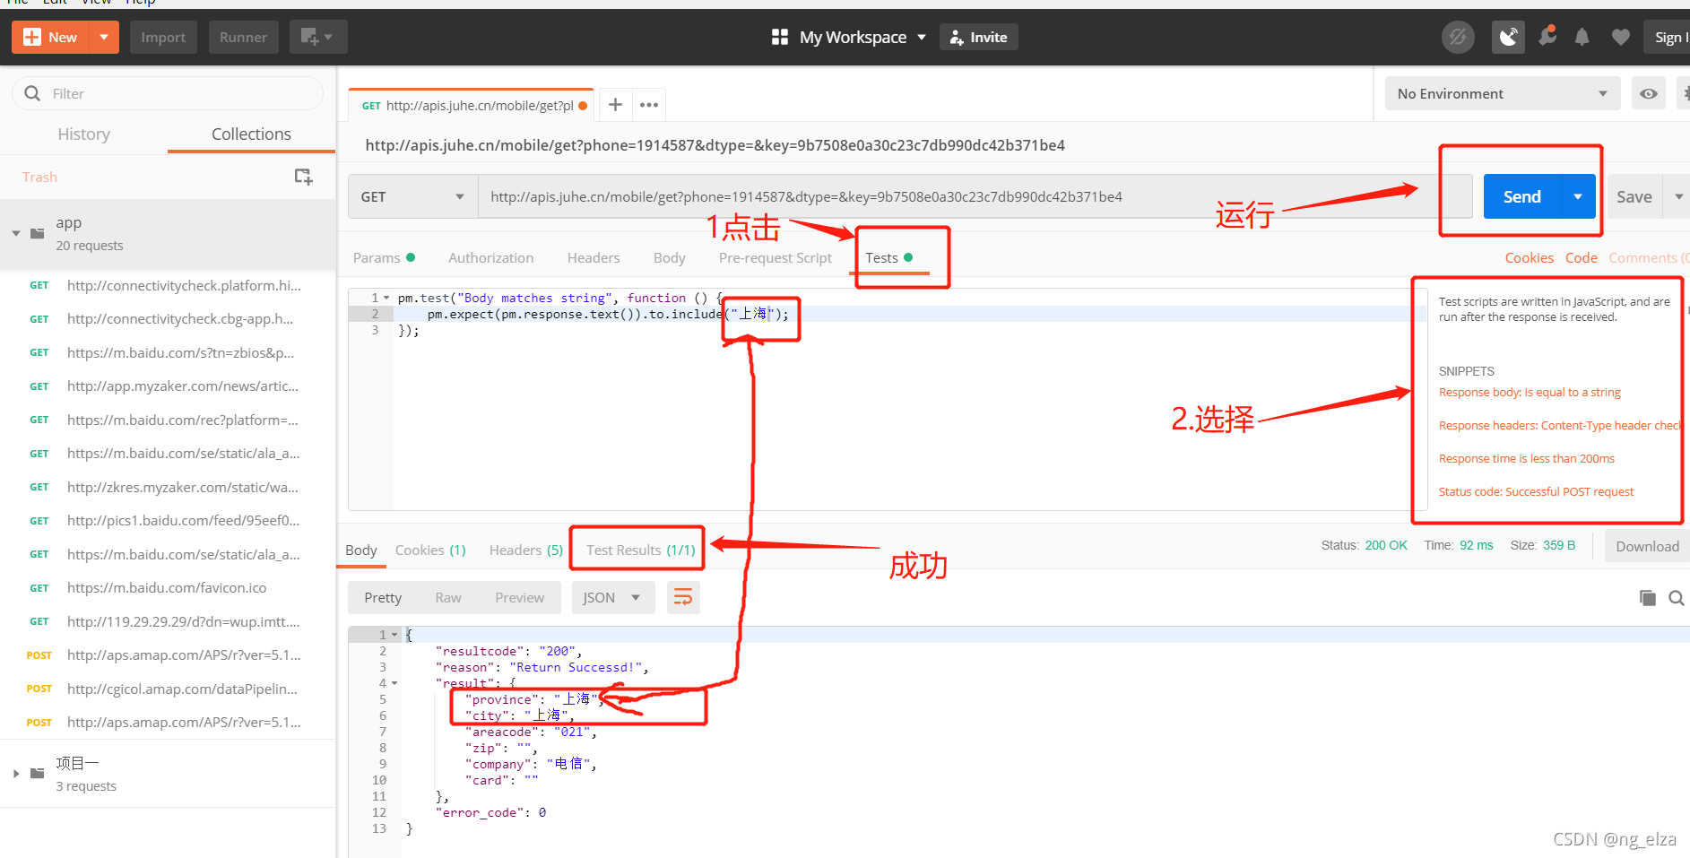Open the Tests tab
The height and width of the screenshot is (858, 1690).
888,257
